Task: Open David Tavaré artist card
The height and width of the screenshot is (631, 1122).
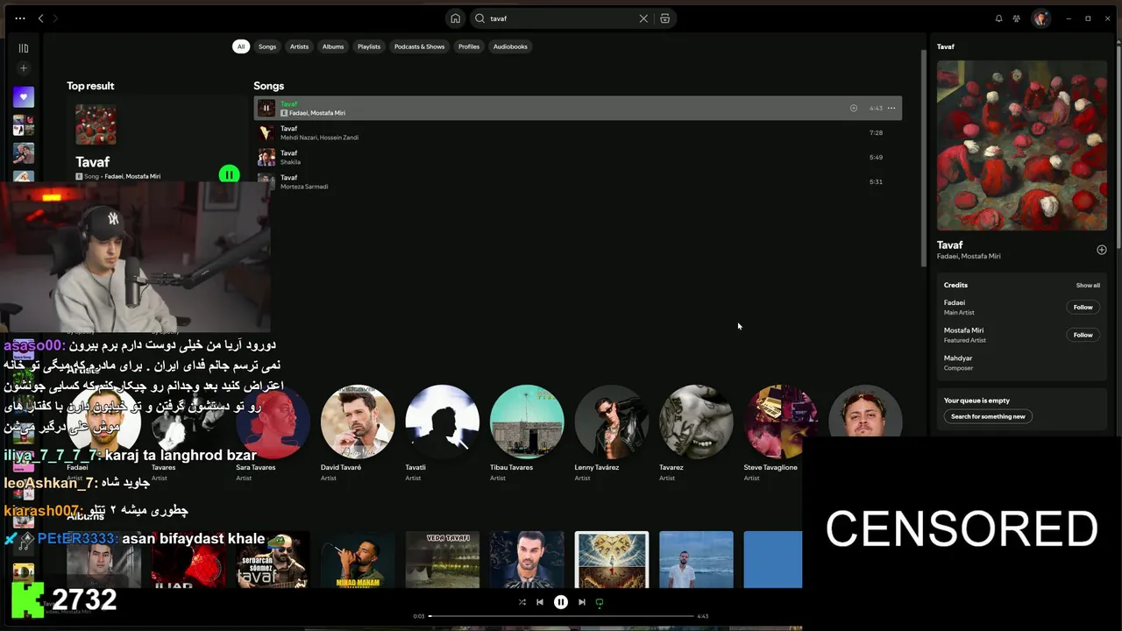Action: 358,431
